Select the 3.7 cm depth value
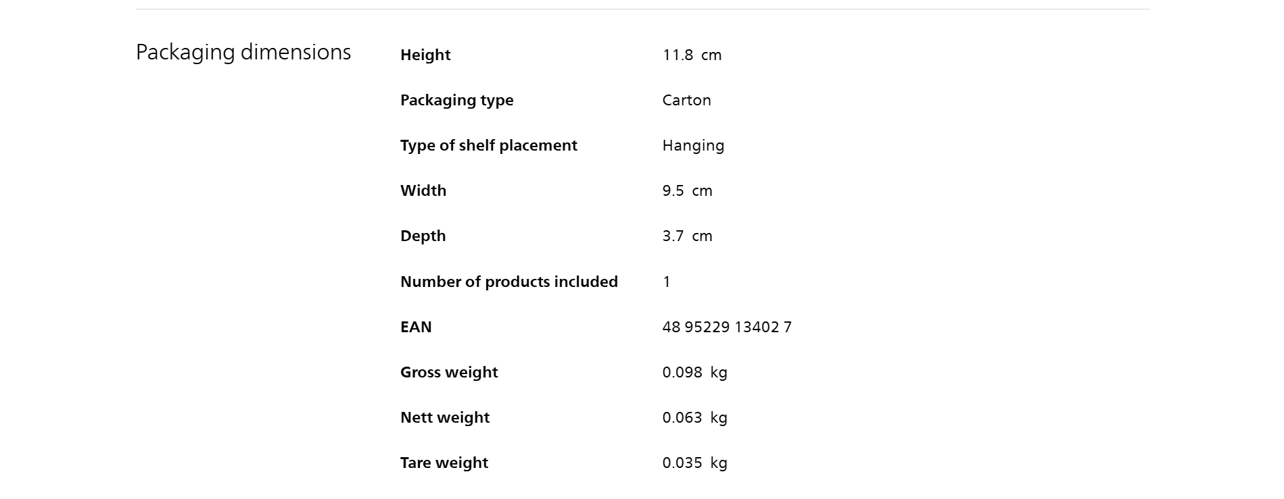The image size is (1284, 499). 687,236
